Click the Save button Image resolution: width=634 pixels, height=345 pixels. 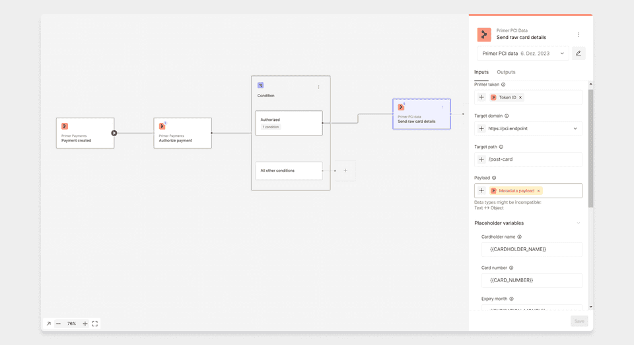[x=579, y=321]
